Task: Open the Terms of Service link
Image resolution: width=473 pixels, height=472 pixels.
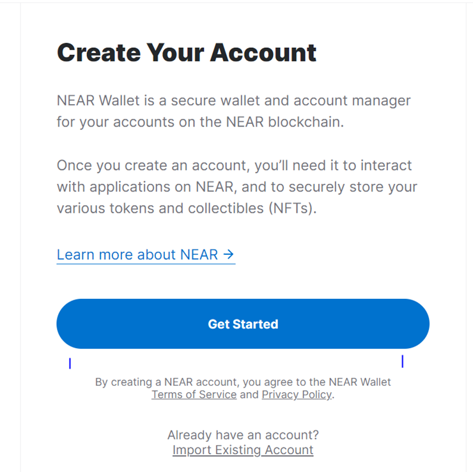Action: point(194,395)
